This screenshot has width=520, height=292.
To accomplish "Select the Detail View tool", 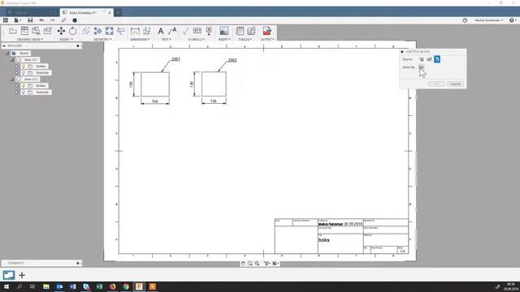I will pyautogui.click(x=48, y=31).
